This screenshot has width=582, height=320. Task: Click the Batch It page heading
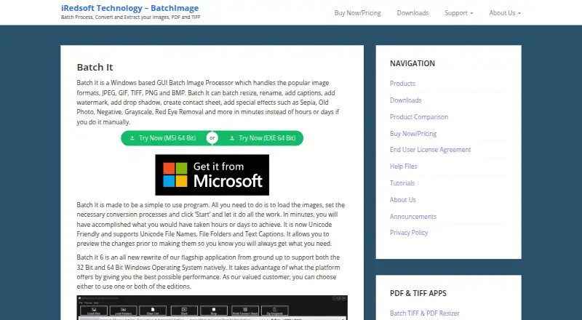coord(95,67)
